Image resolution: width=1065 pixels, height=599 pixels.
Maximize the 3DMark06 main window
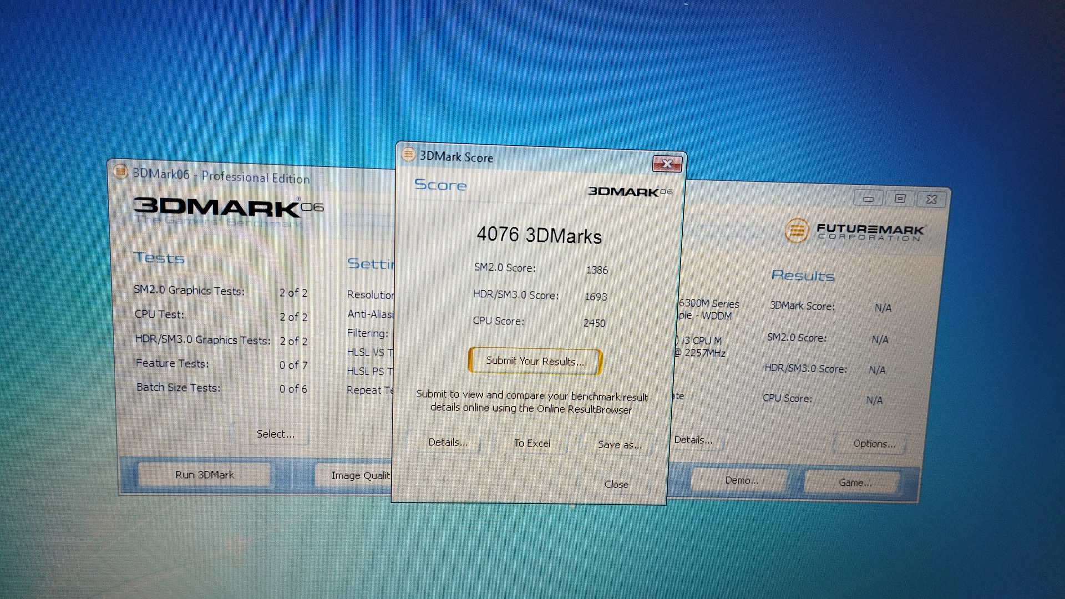(900, 199)
